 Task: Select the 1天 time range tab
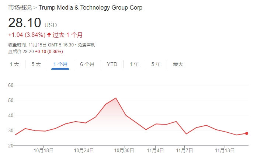click(14, 64)
